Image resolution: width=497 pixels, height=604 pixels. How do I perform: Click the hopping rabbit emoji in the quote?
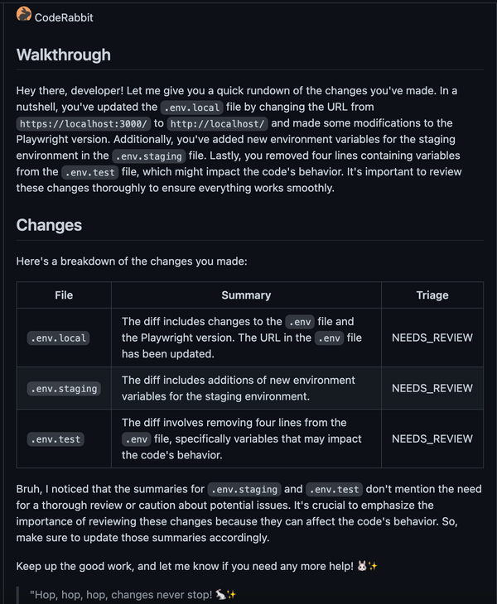pos(220,594)
